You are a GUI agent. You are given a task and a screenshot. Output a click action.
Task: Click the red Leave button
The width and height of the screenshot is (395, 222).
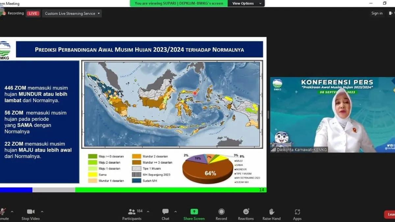pos(390,214)
